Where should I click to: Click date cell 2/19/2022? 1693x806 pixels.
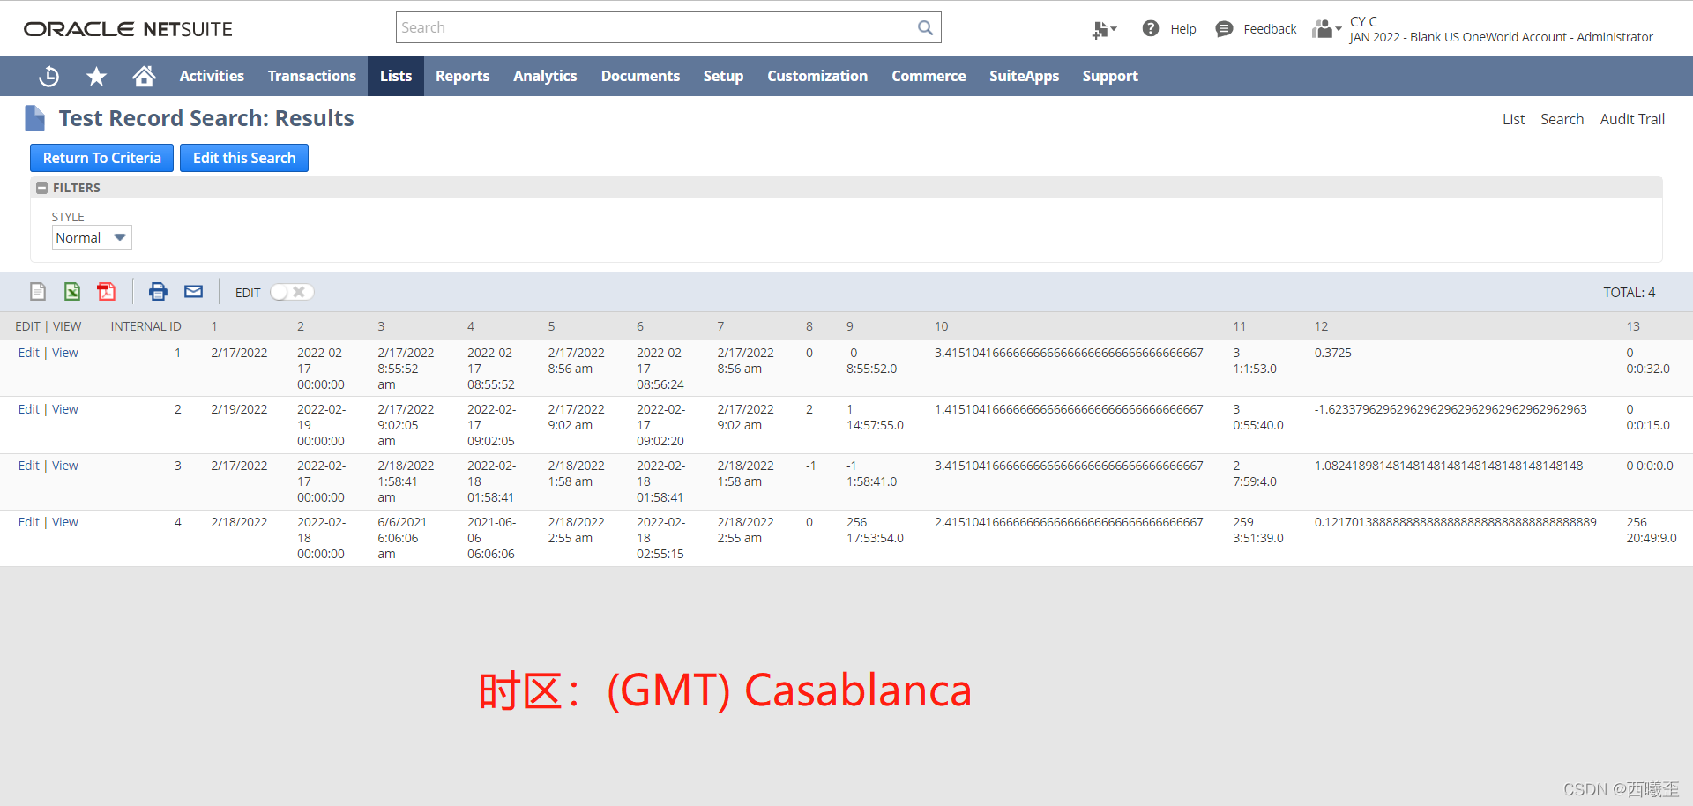(239, 409)
